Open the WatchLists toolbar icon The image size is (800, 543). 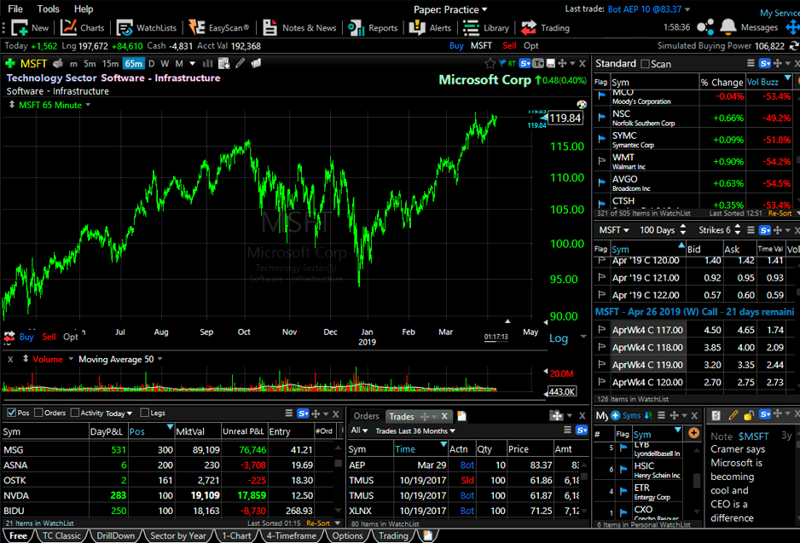(x=147, y=27)
